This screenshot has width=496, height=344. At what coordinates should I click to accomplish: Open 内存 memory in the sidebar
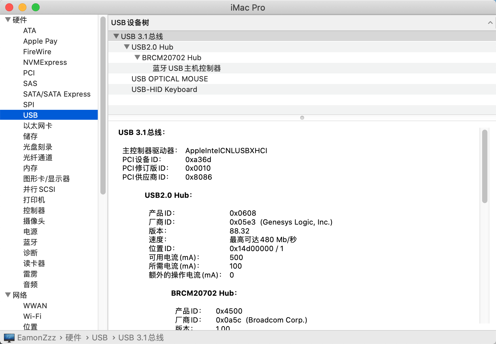click(x=30, y=168)
